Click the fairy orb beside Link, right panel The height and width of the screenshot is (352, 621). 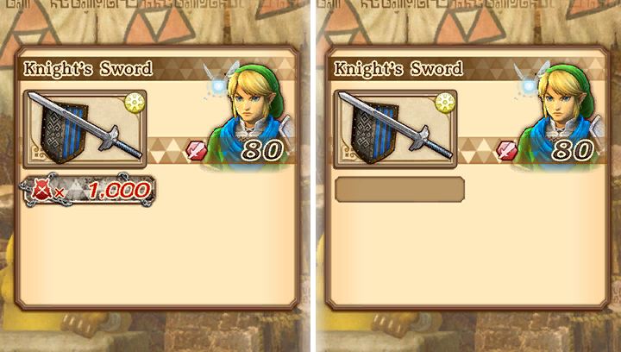(529, 86)
